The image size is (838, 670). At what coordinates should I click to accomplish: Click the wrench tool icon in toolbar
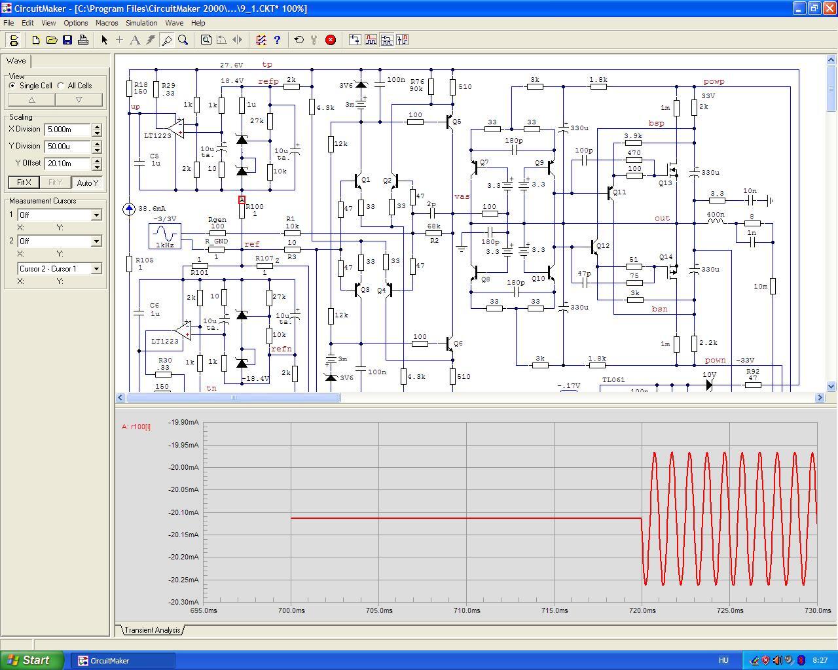coord(315,40)
